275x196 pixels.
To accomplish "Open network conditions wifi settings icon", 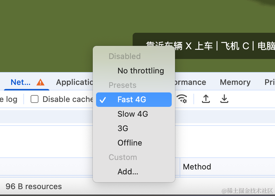I will tap(182, 99).
